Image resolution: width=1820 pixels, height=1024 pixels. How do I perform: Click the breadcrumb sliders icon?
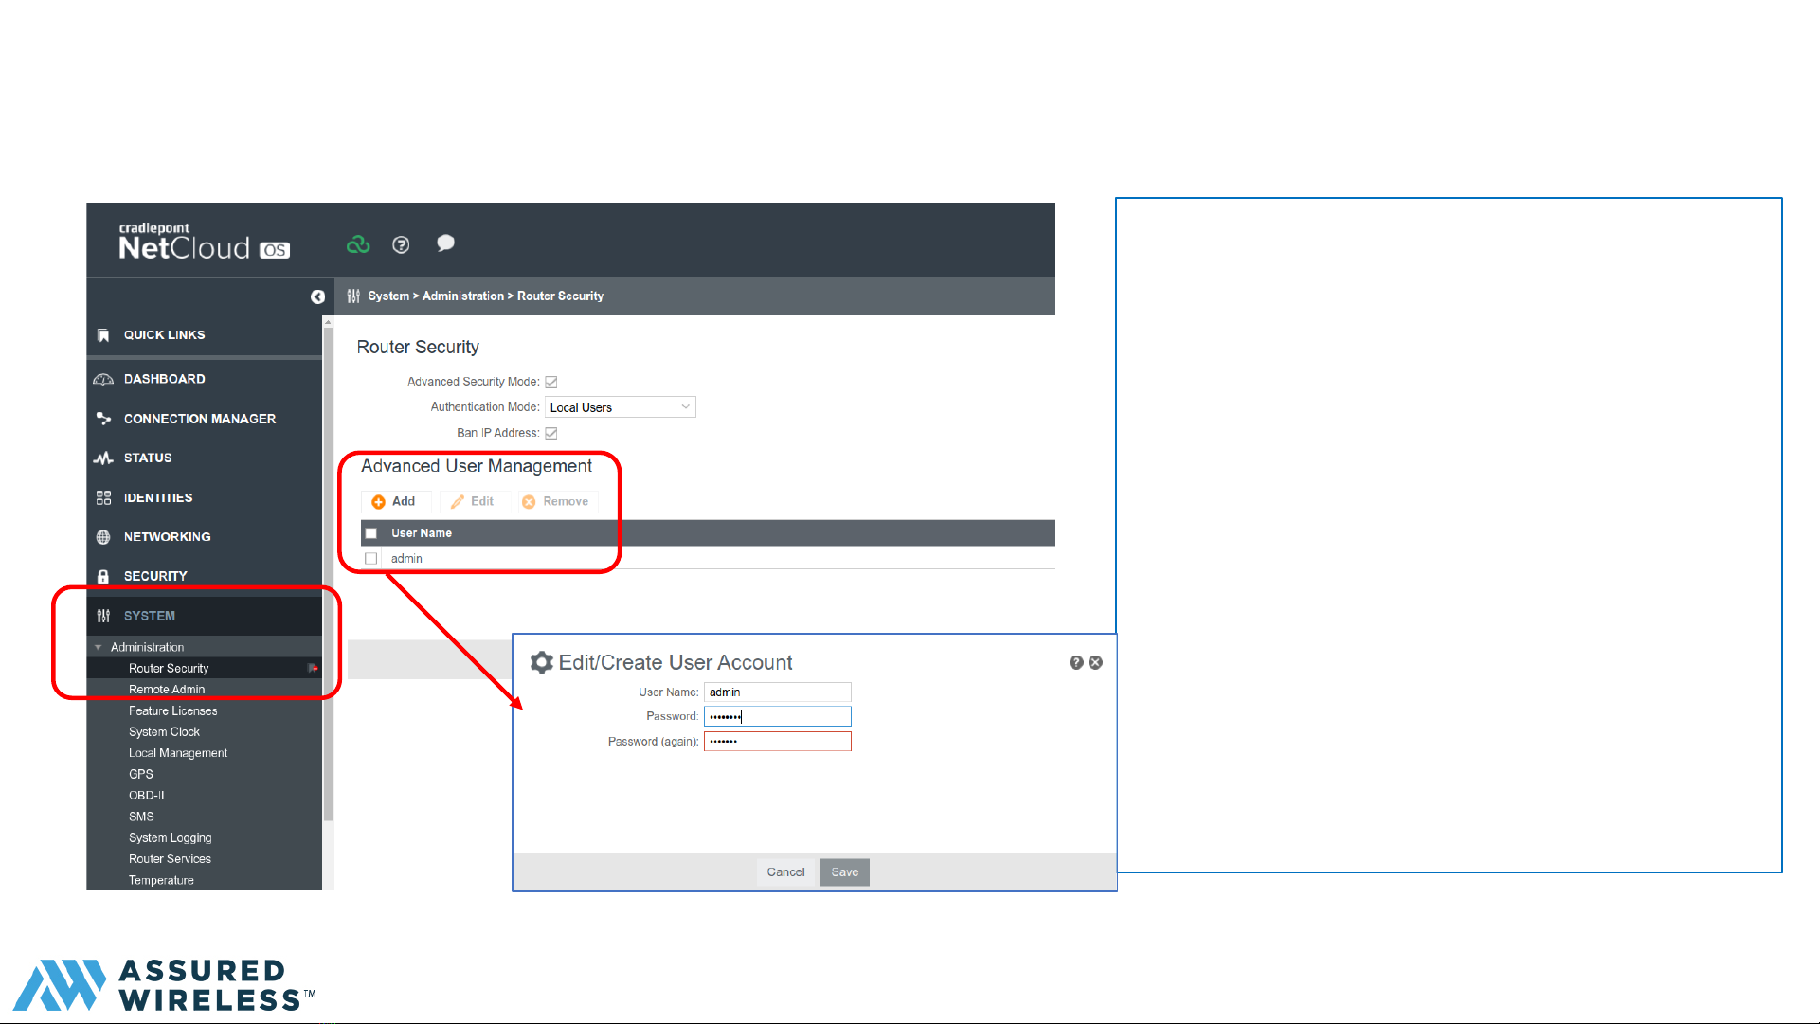point(353,296)
